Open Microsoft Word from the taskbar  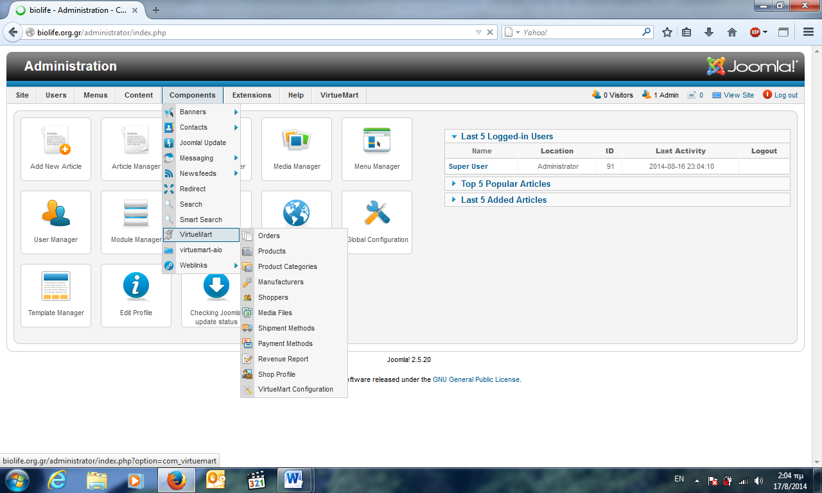click(293, 480)
